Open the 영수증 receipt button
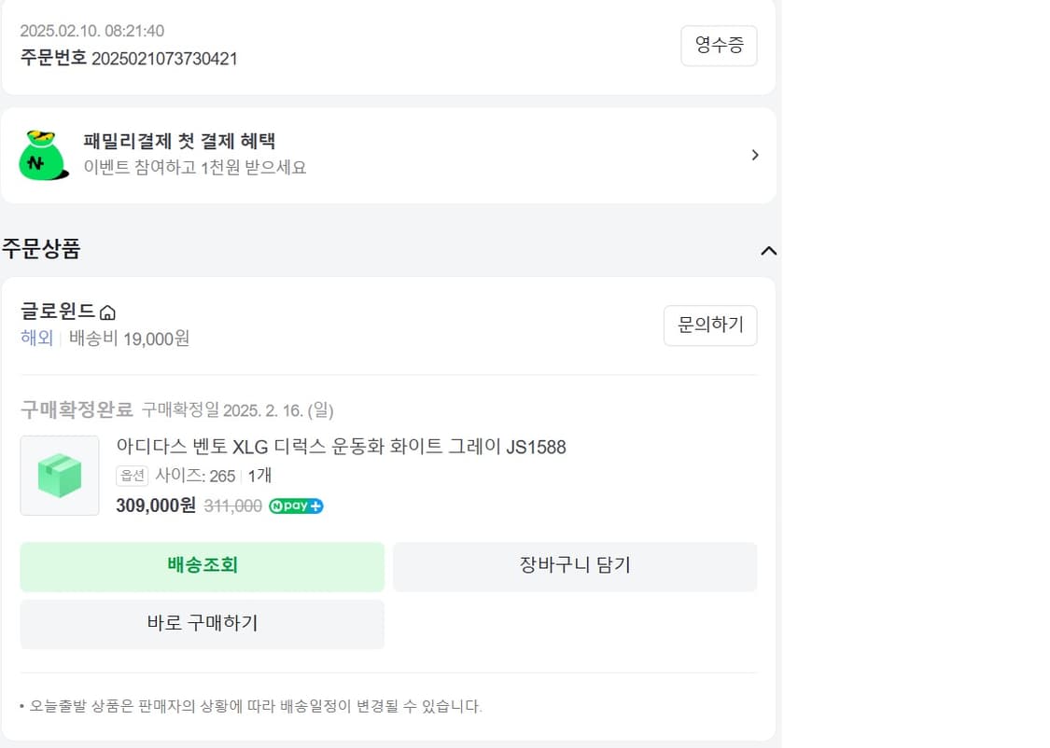The width and height of the screenshot is (1050, 748). click(719, 46)
